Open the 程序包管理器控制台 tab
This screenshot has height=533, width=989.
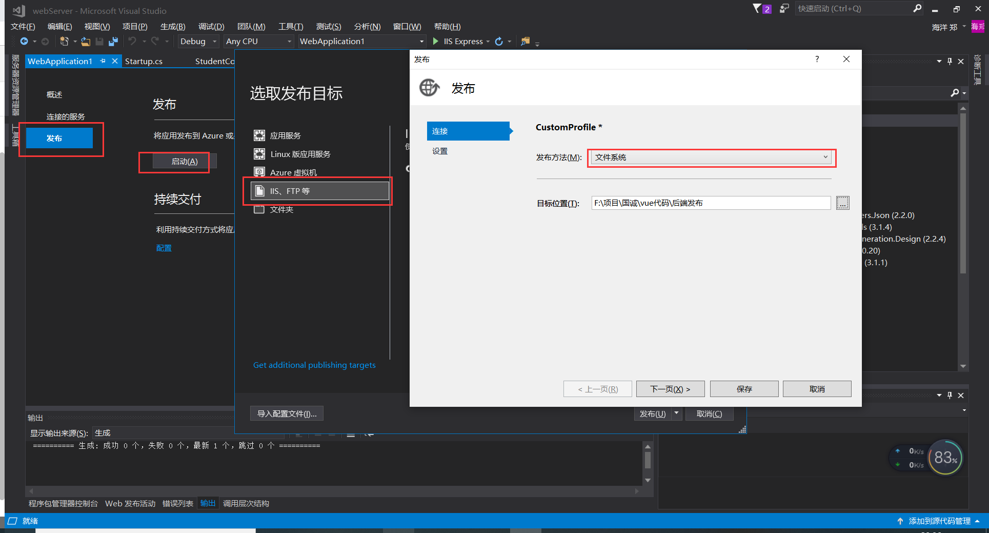pyautogui.click(x=63, y=504)
